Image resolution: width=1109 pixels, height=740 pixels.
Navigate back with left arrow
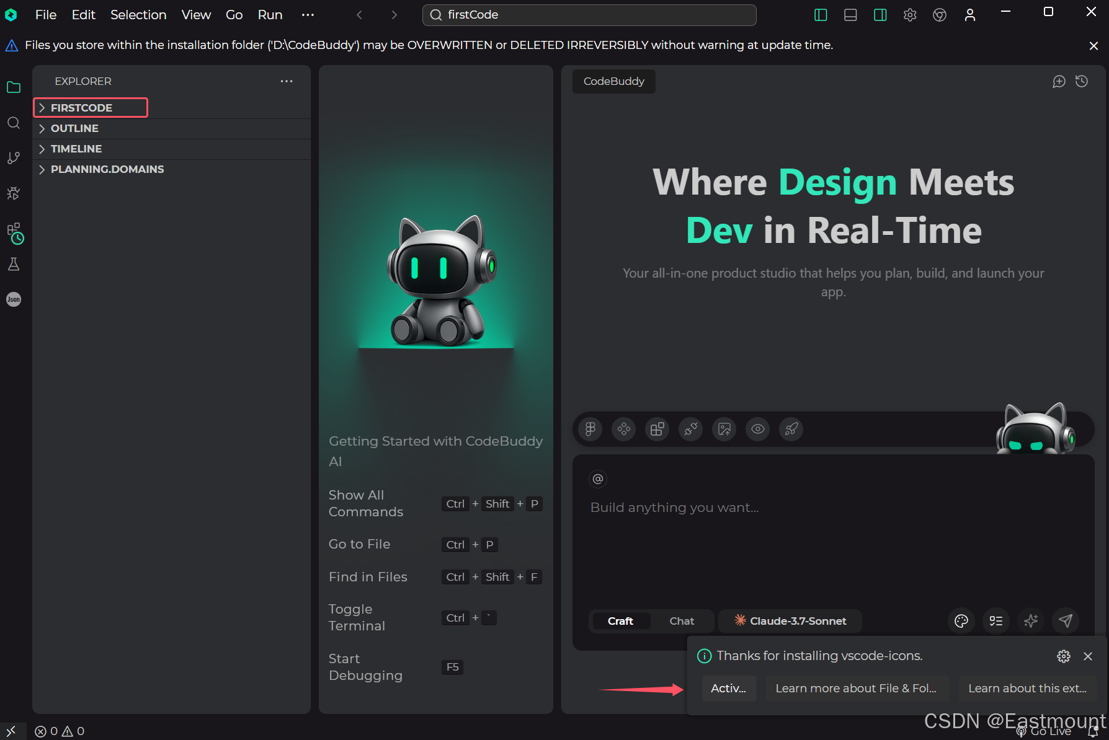[360, 15]
